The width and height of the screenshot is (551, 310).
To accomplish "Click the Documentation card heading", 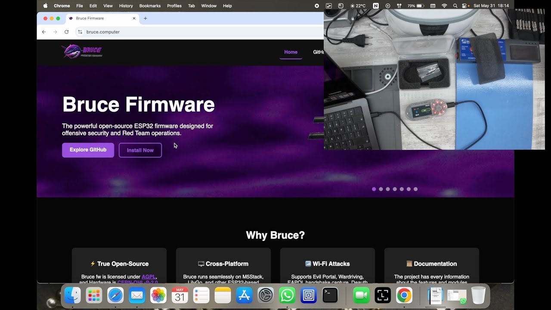I will pyautogui.click(x=431, y=264).
